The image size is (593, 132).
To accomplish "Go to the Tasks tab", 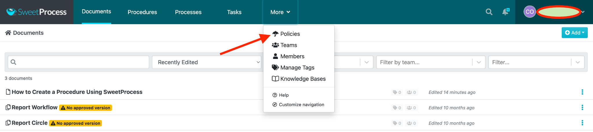I will [x=234, y=12].
